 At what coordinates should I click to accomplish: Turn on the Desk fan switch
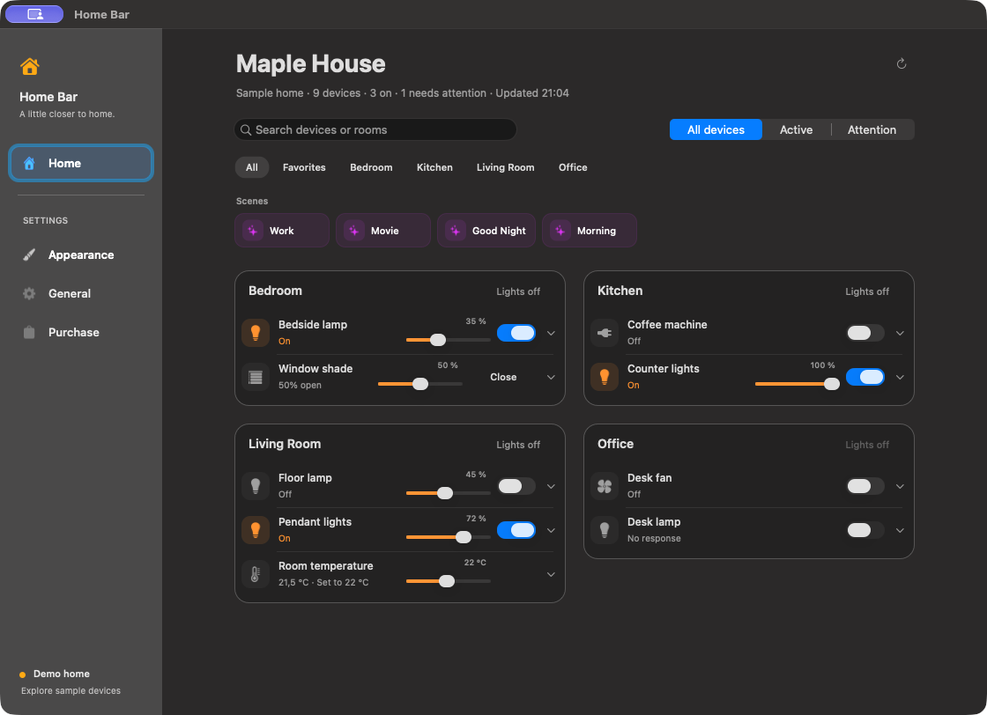click(865, 486)
